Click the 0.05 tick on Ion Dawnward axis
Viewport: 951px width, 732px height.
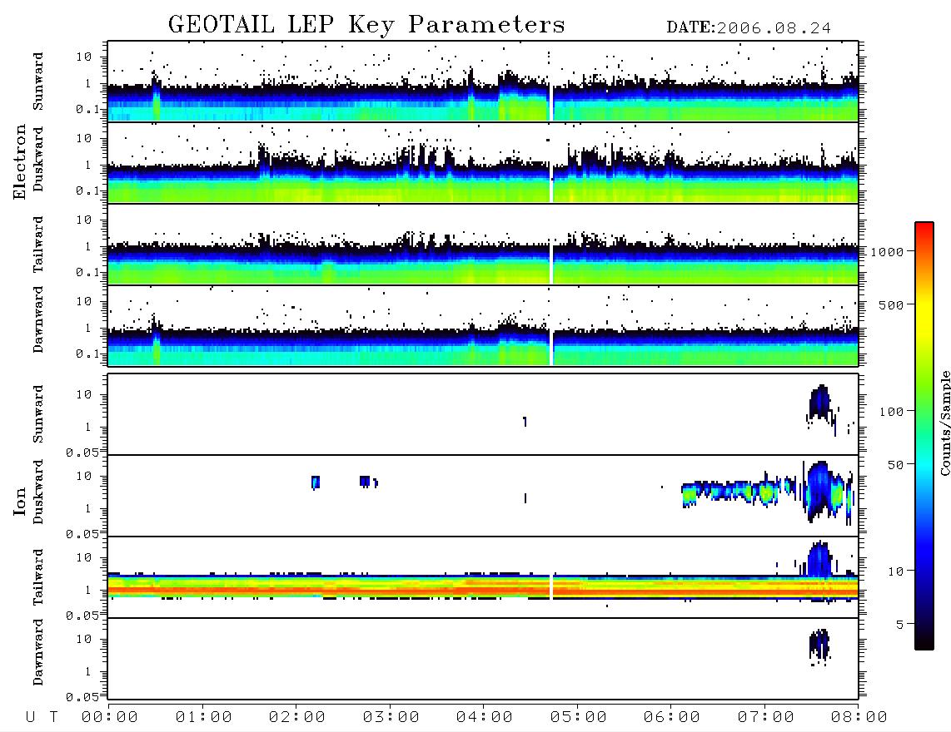pos(82,697)
